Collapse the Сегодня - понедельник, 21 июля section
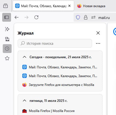 [x=25, y=57]
